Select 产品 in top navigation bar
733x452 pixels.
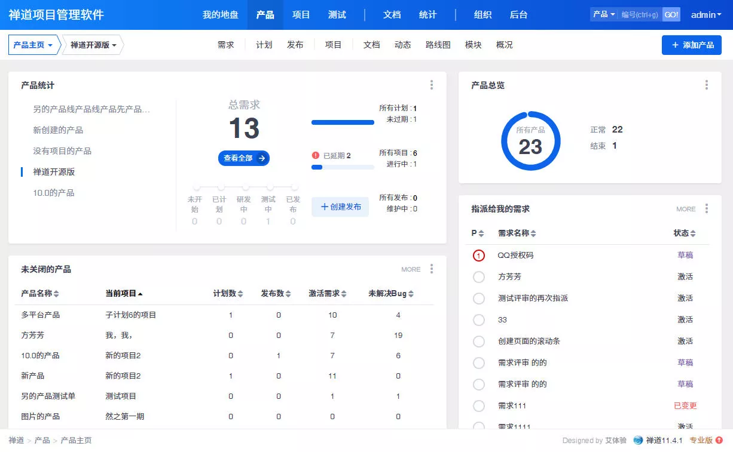click(265, 15)
